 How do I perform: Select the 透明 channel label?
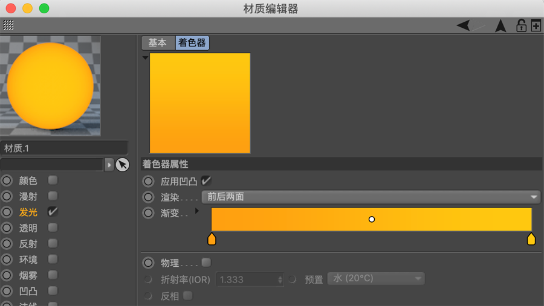click(28, 228)
